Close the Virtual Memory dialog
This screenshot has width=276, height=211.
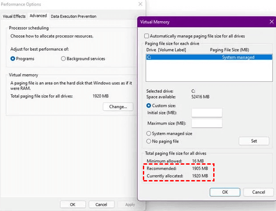(272, 22)
